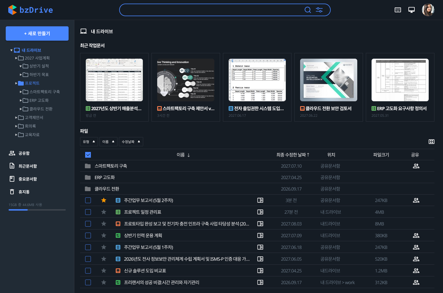
Task: Star the 주간업무 보고서(5월 2주차) file
Action: tap(104, 200)
